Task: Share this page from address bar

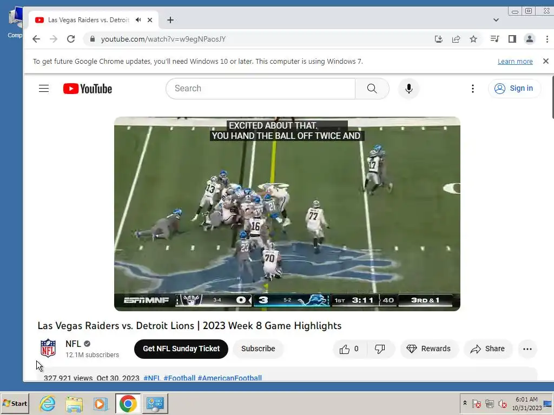Action: [x=456, y=39]
